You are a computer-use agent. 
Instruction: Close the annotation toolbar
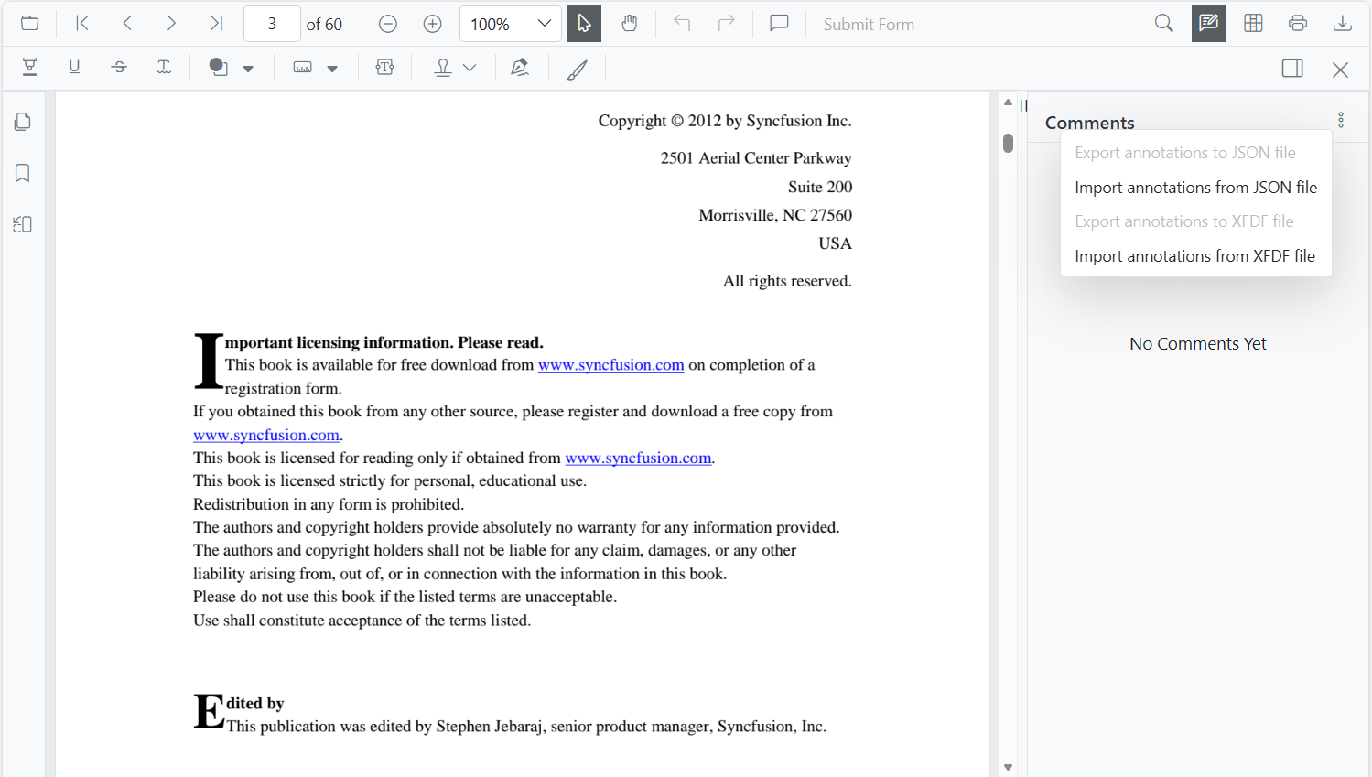[1341, 70]
